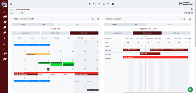
Task: Click Next in Appointments This Month
Action: [x=44, y=24]
